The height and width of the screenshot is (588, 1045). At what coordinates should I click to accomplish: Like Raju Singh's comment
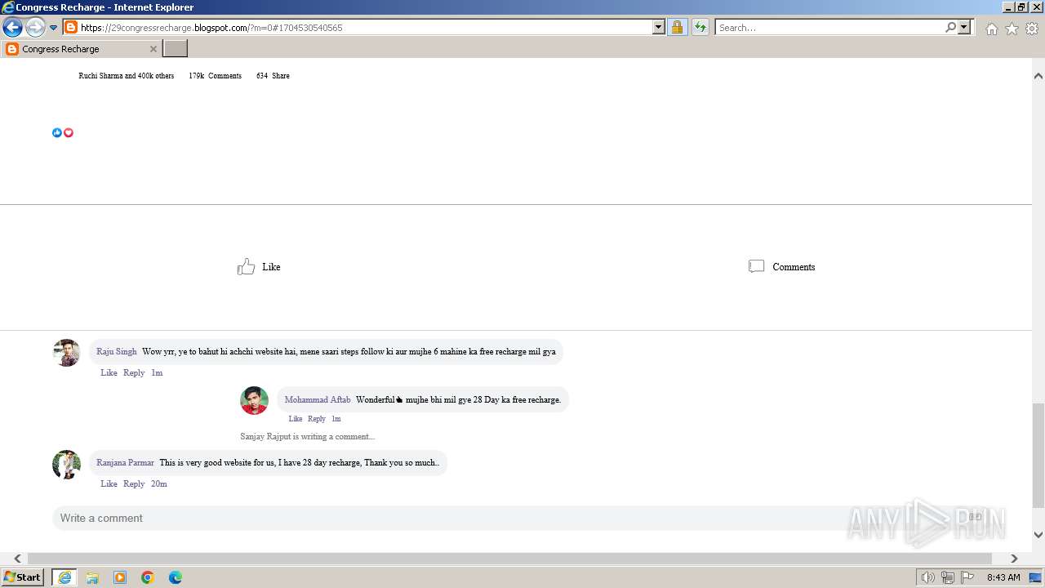coord(109,373)
